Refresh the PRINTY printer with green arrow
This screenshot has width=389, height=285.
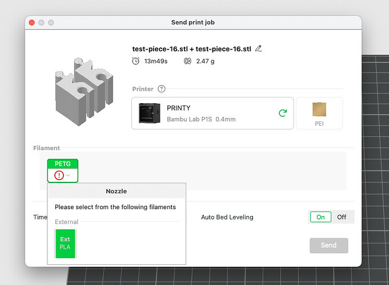[x=283, y=113]
